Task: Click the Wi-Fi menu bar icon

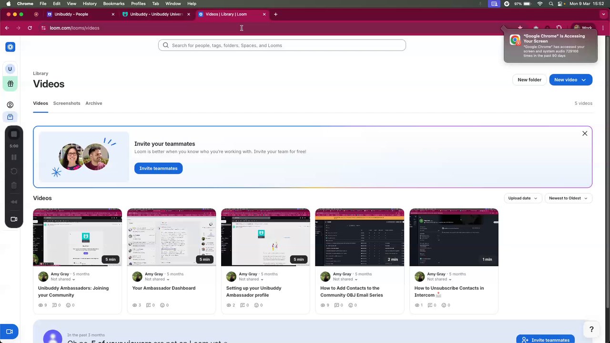Action: point(540,3)
